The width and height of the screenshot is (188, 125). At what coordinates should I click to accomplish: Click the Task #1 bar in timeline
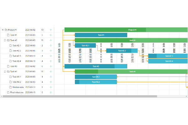point(101,35)
